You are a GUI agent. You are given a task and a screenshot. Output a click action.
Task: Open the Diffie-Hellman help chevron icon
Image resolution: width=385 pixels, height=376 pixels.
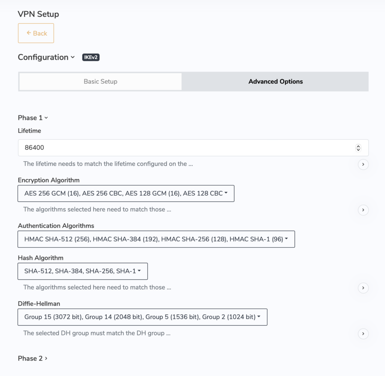coord(363,334)
